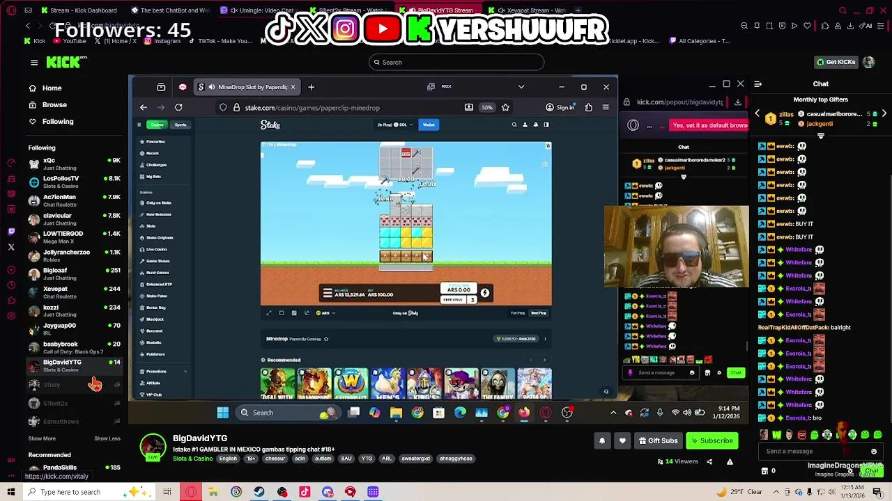The image size is (892, 501).
Task: Click the Subscribe button
Action: [712, 440]
